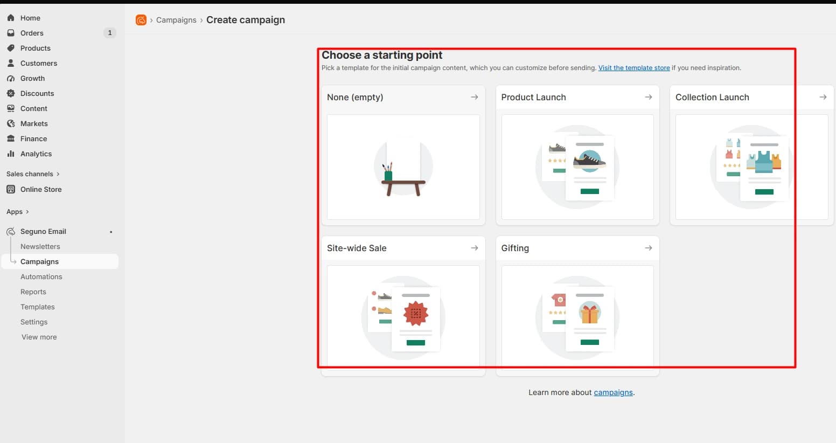Click View more under Seguno Email
Image resolution: width=836 pixels, height=443 pixels.
39,337
